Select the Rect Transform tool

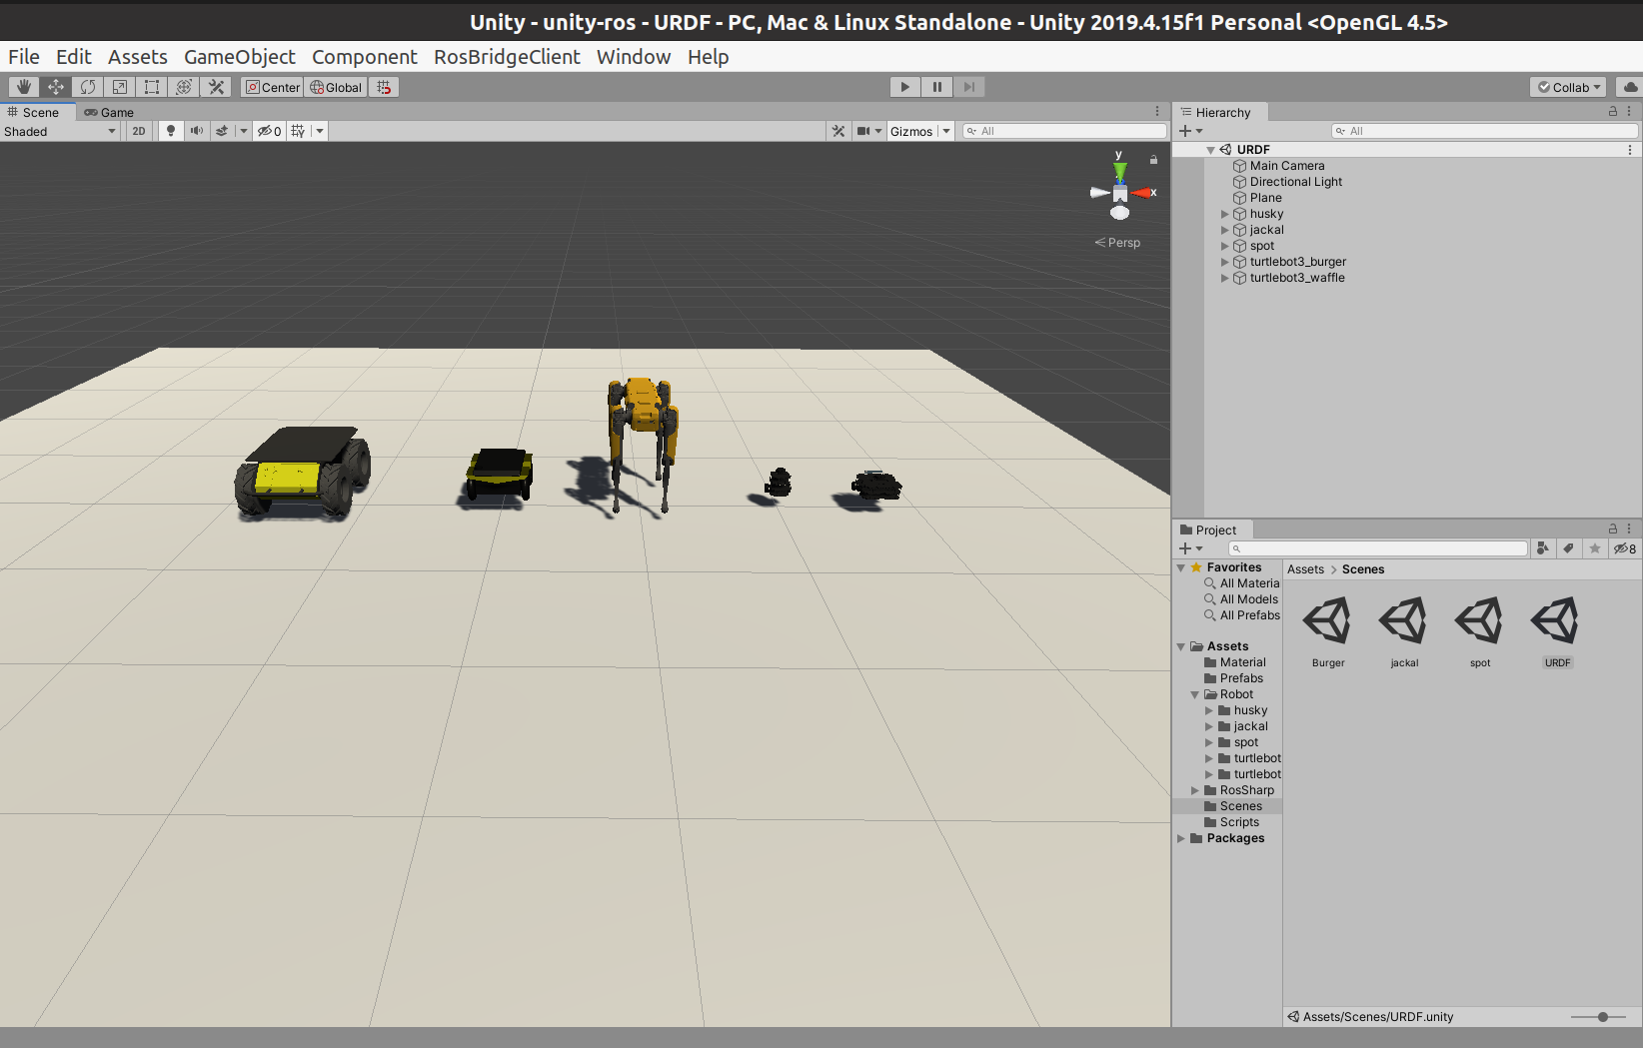(152, 87)
